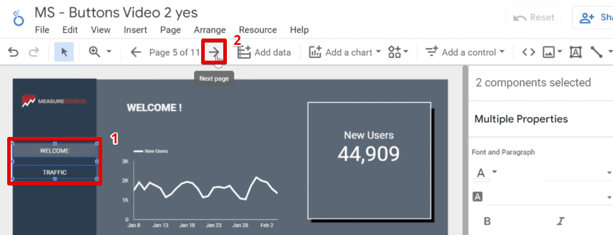Screen dimensions: 613x235
Task: Click the community visualizations and components icon
Action: [x=394, y=52]
